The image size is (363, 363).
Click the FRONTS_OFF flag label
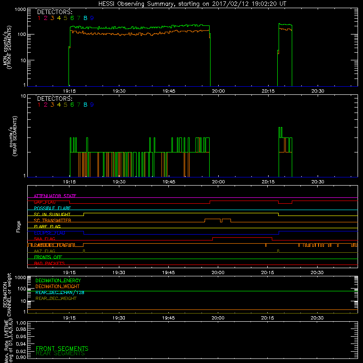pyautogui.click(x=48, y=257)
